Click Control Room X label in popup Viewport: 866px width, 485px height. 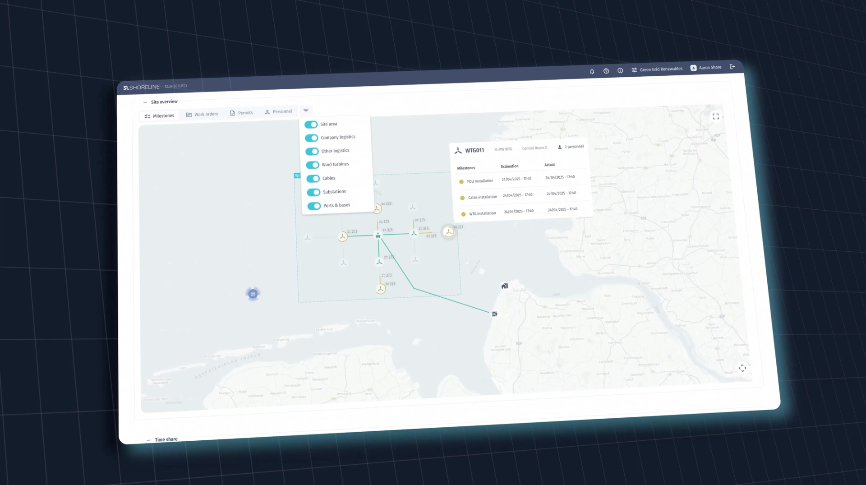(x=534, y=148)
